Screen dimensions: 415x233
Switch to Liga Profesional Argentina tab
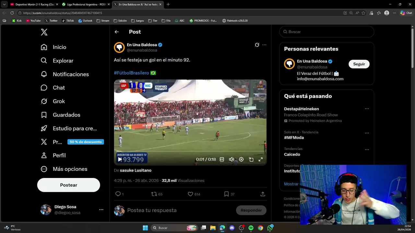pyautogui.click(x=86, y=4)
